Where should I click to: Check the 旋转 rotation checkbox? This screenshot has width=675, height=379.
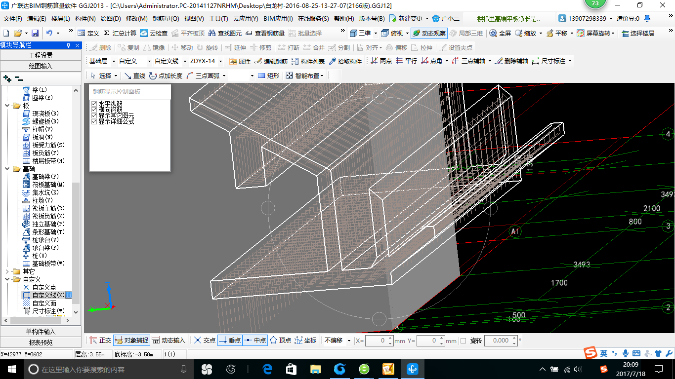coord(463,341)
